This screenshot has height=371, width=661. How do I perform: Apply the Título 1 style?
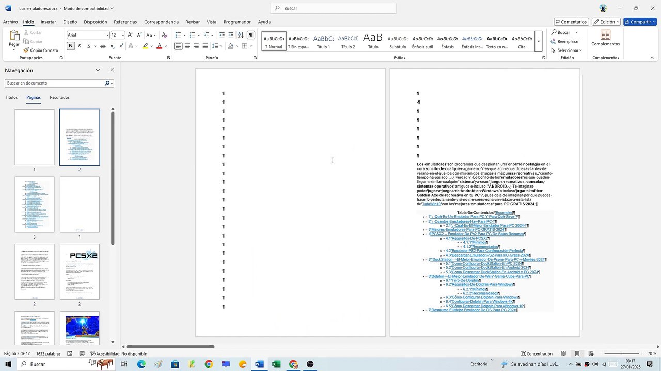(x=323, y=41)
